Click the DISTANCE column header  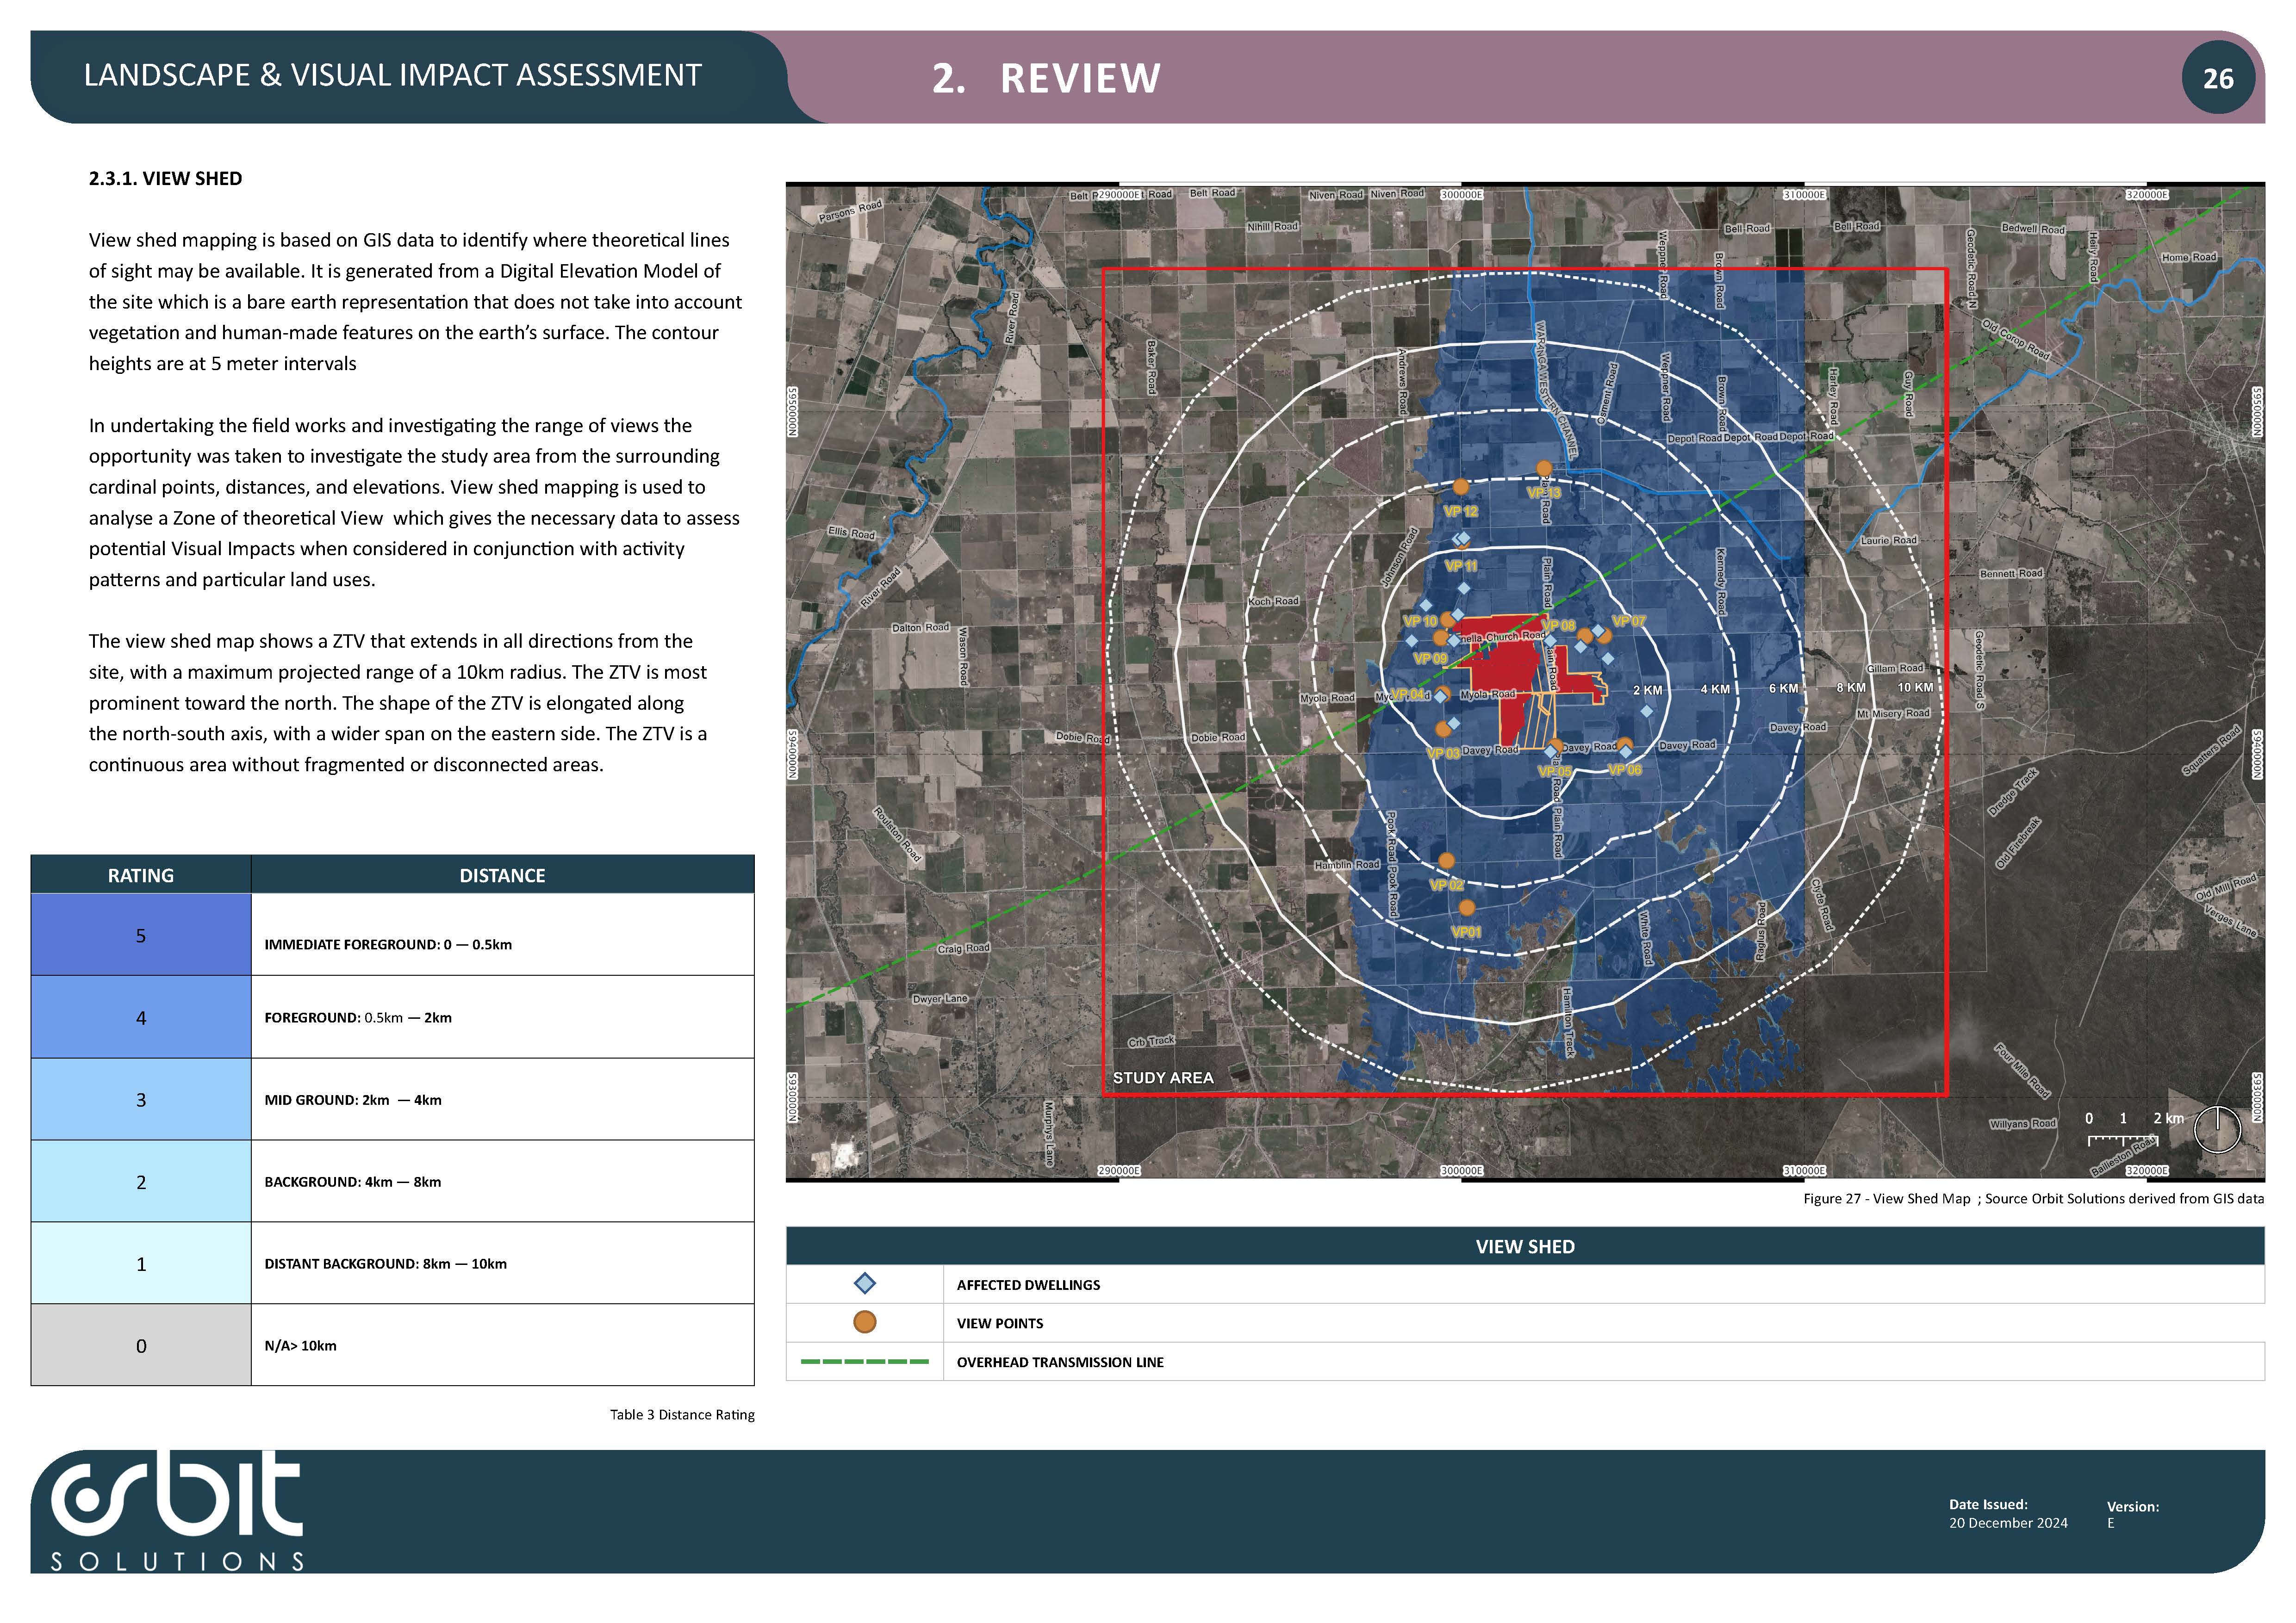(502, 874)
